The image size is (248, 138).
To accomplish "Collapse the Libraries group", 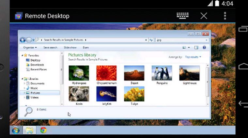I will pyautogui.click(x=22, y=79).
